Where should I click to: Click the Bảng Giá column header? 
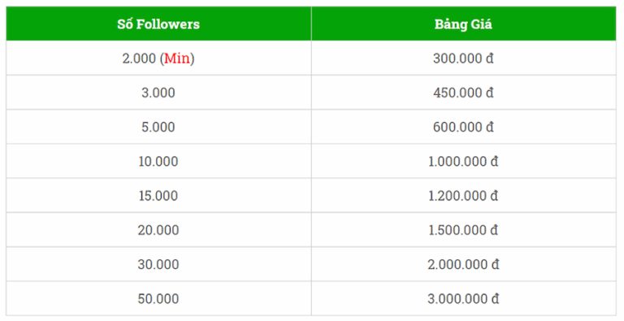click(x=464, y=24)
